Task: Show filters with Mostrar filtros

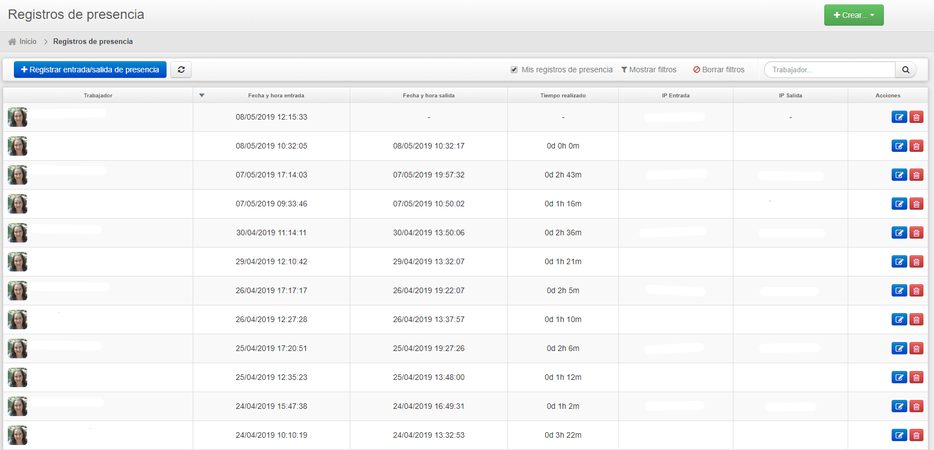Action: pos(649,70)
